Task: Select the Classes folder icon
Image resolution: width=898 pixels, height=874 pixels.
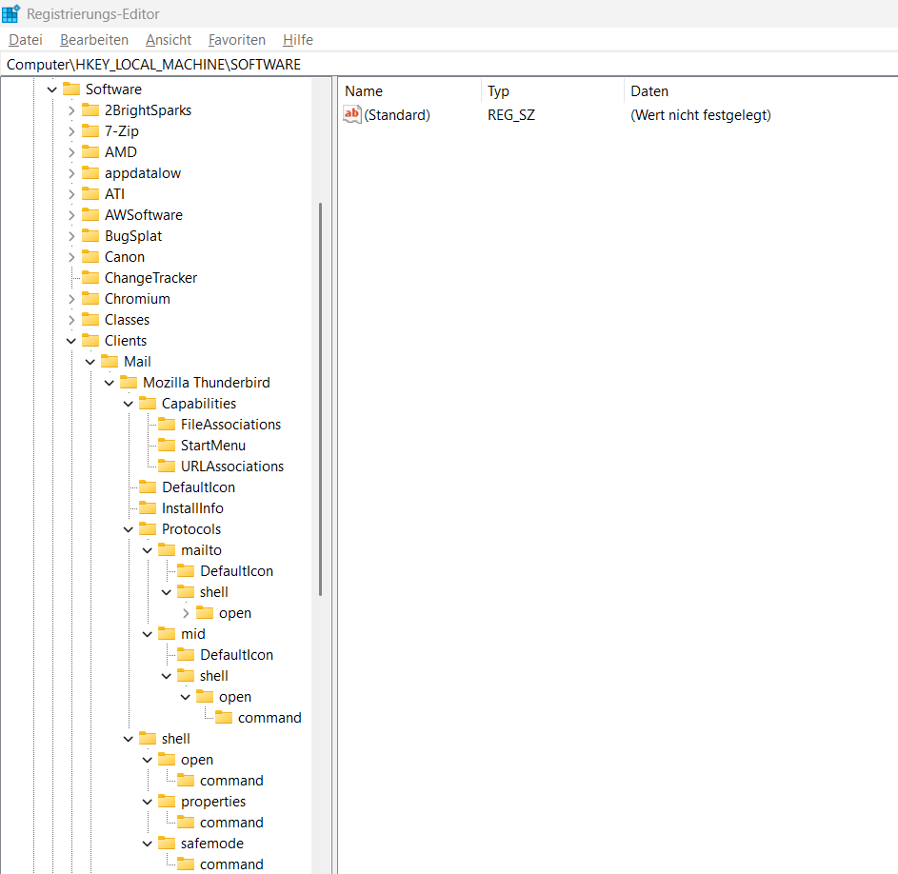Action: click(90, 320)
